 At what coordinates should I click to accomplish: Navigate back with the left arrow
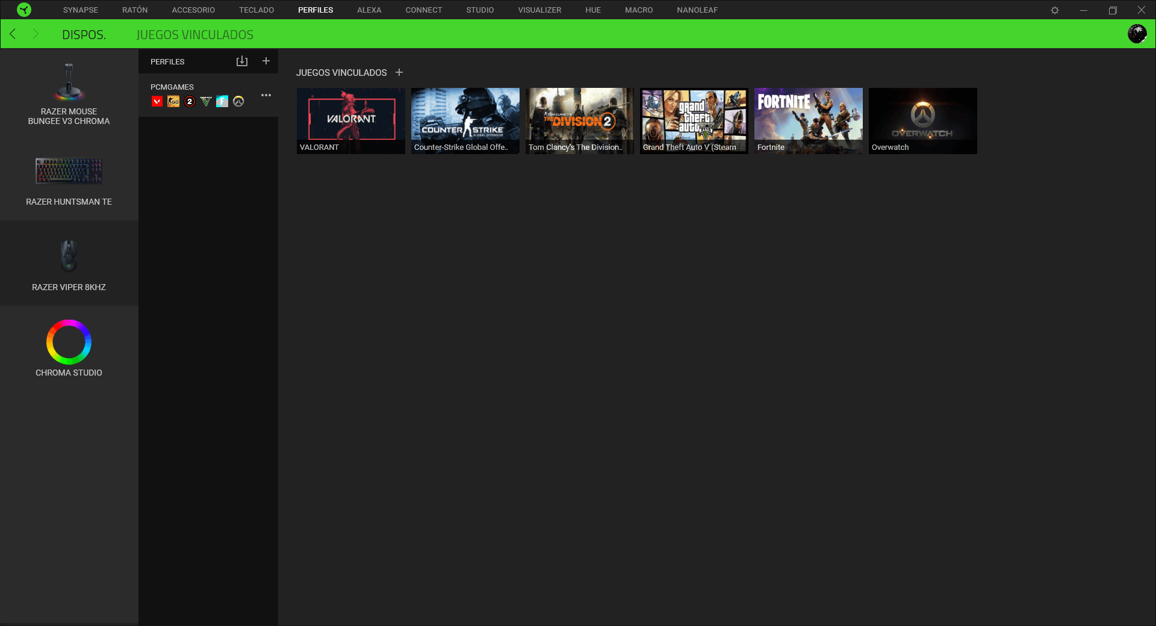(13, 34)
